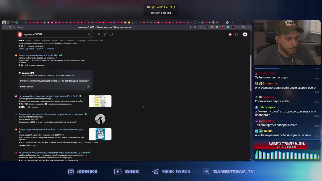Bookmark this page icon in address bar
The width and height of the screenshot is (322, 181).
pos(195,27)
